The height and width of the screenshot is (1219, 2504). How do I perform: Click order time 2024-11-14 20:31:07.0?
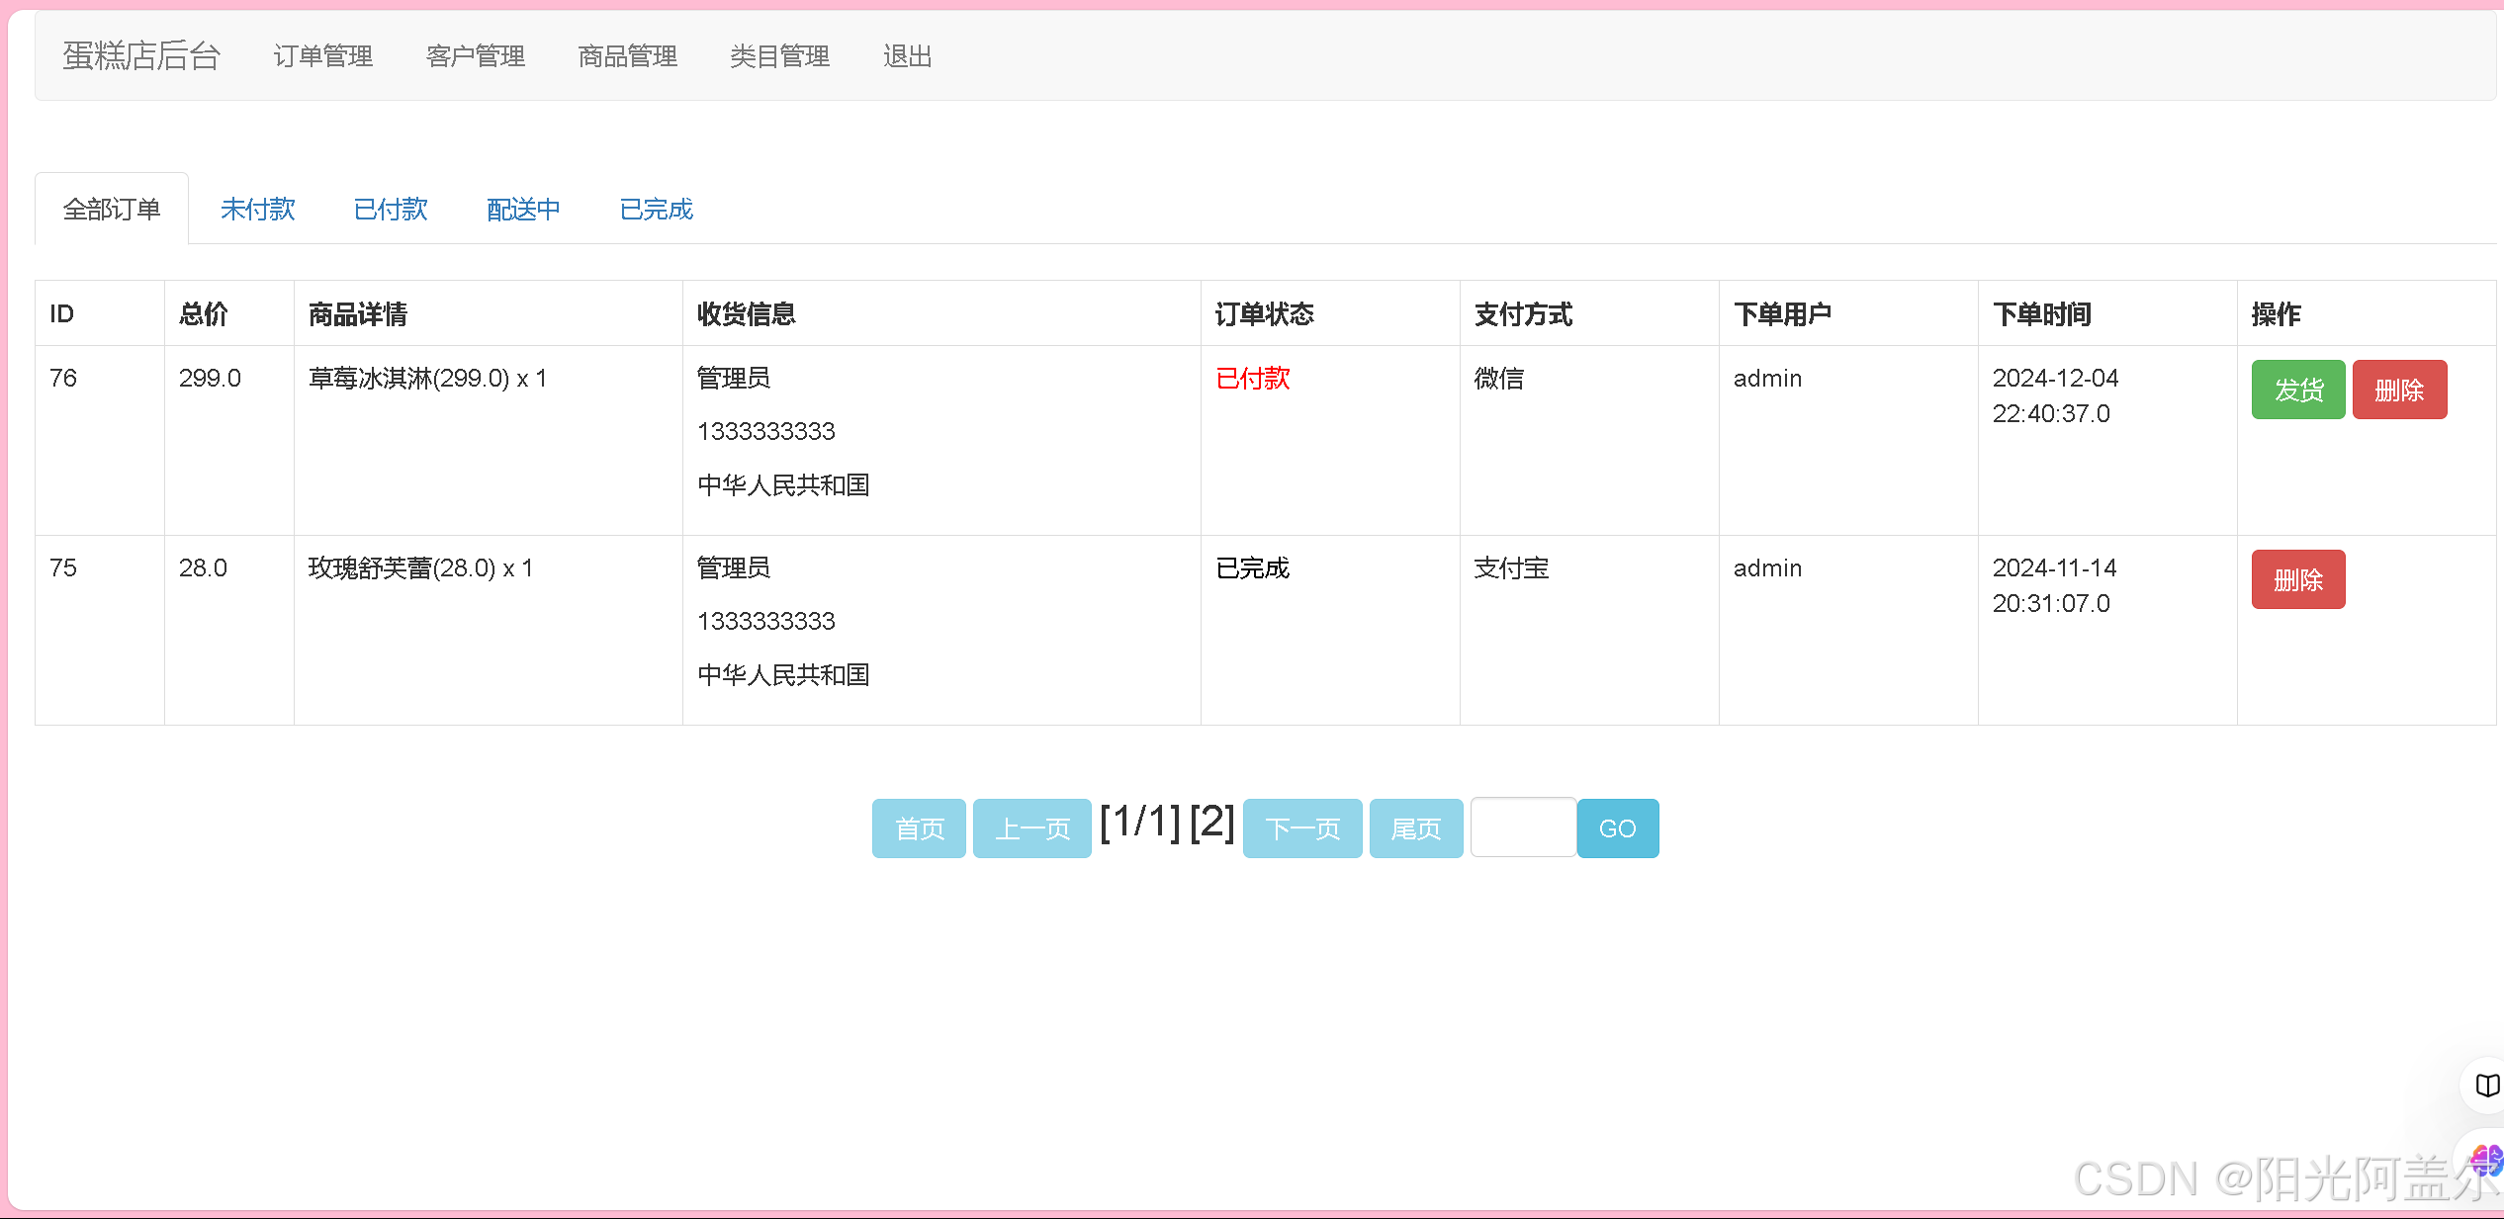point(2055,585)
